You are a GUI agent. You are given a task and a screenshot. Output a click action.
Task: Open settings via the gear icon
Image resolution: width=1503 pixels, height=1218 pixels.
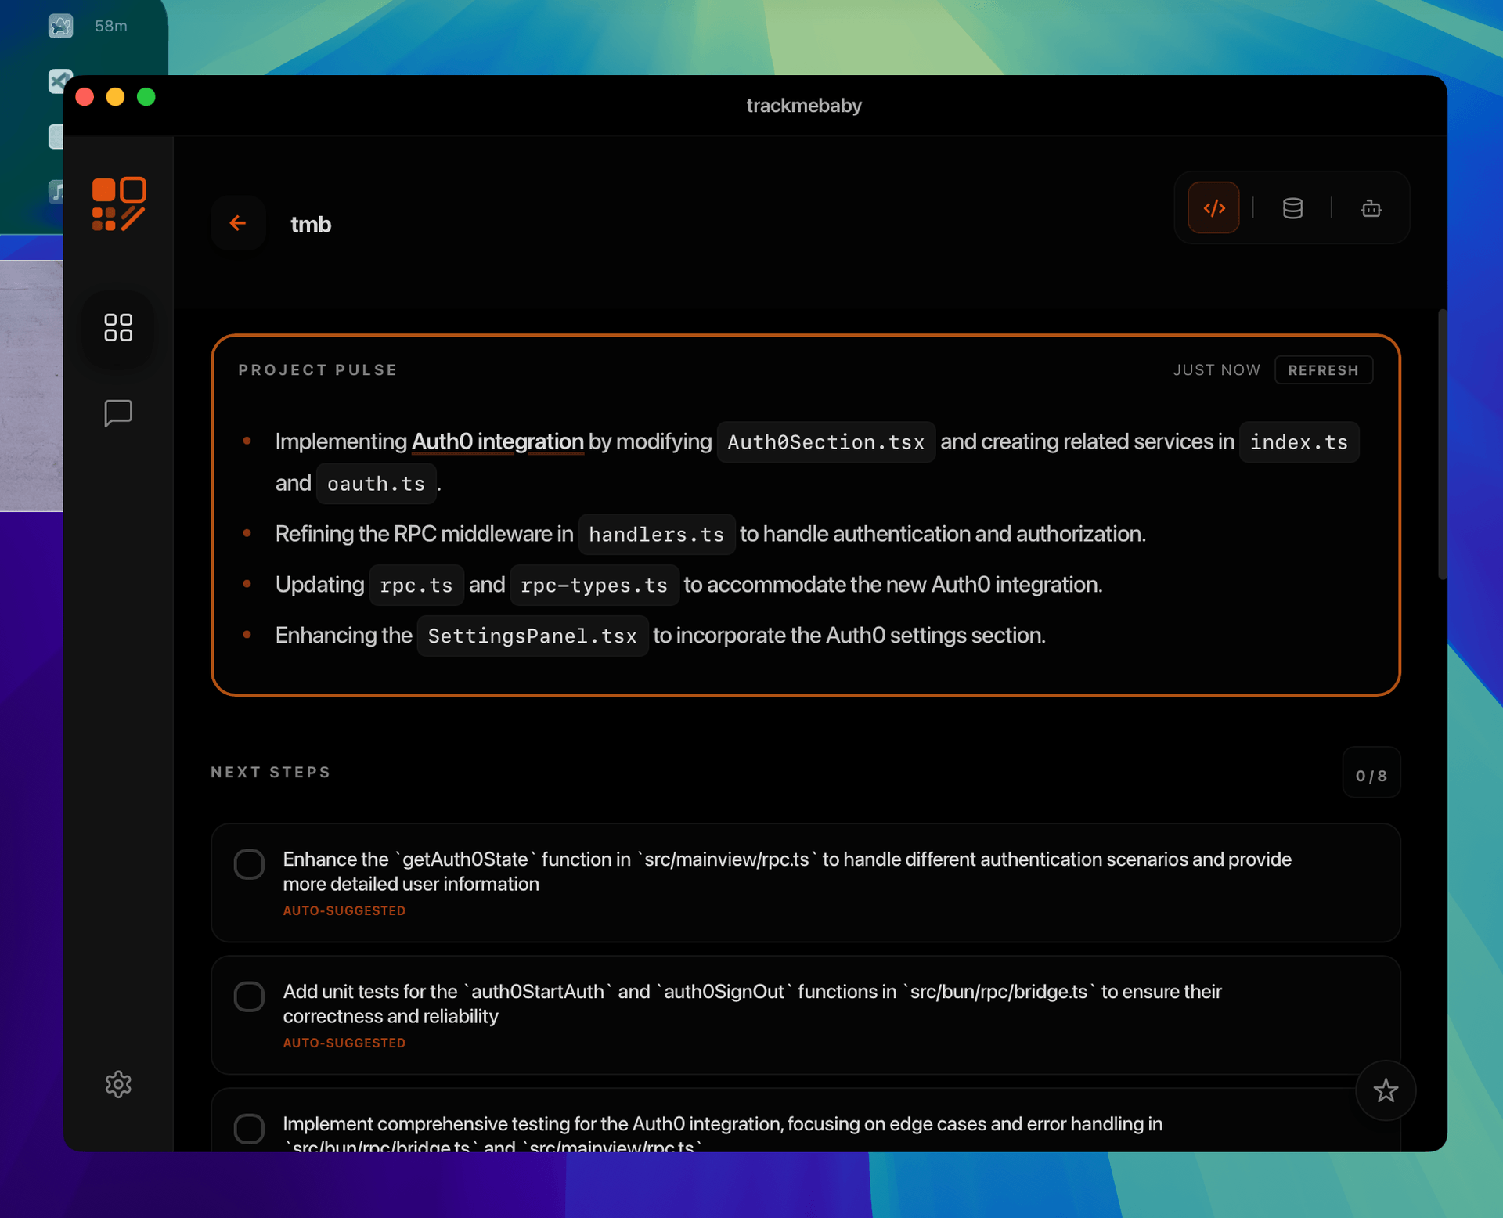118,1084
